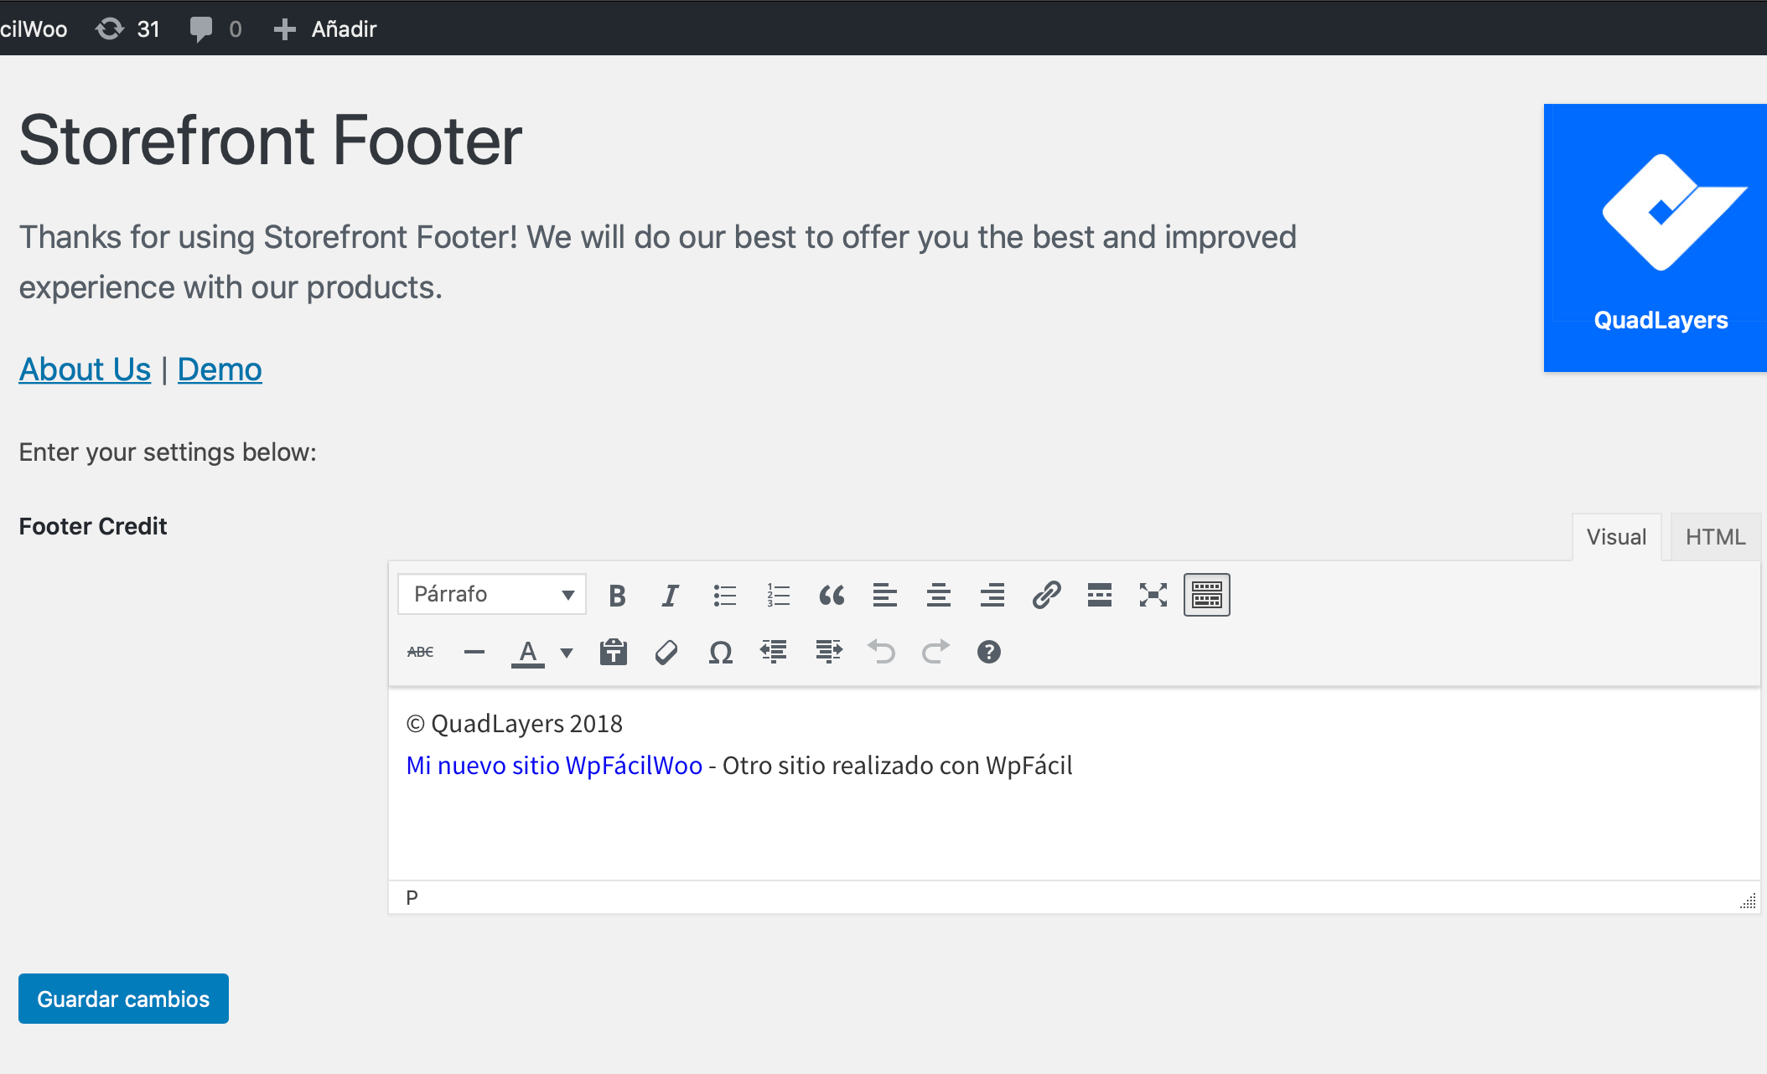
Task: Toggle bold formatting in the editor
Action: (x=617, y=595)
